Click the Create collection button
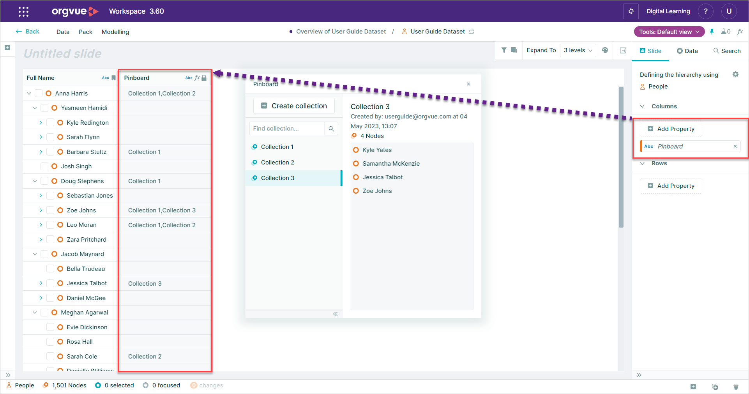This screenshot has height=394, width=749. click(x=294, y=106)
